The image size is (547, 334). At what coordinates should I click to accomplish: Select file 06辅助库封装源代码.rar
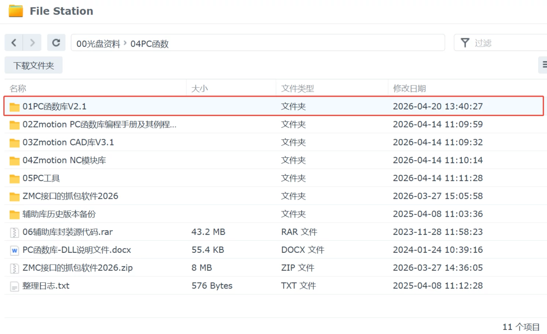(68, 232)
